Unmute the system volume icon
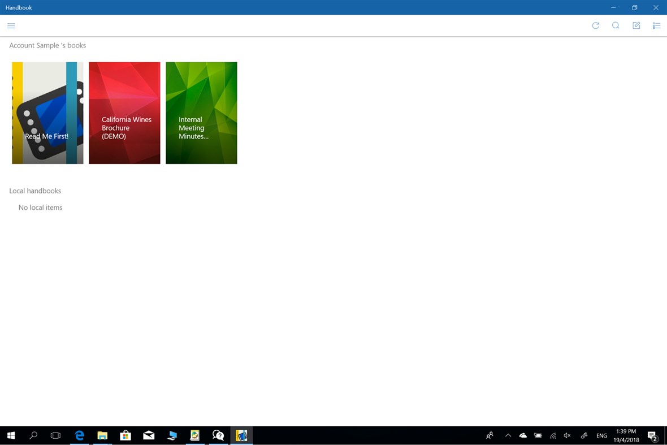Image resolution: width=667 pixels, height=445 pixels. pos(567,435)
